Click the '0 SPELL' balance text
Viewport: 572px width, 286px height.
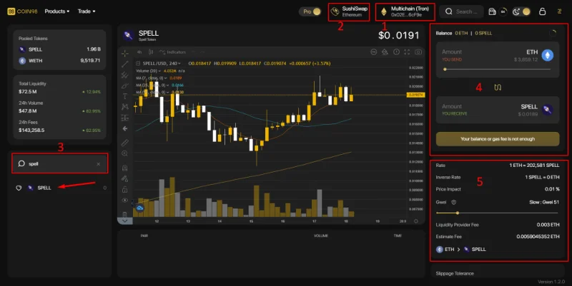[483, 33]
